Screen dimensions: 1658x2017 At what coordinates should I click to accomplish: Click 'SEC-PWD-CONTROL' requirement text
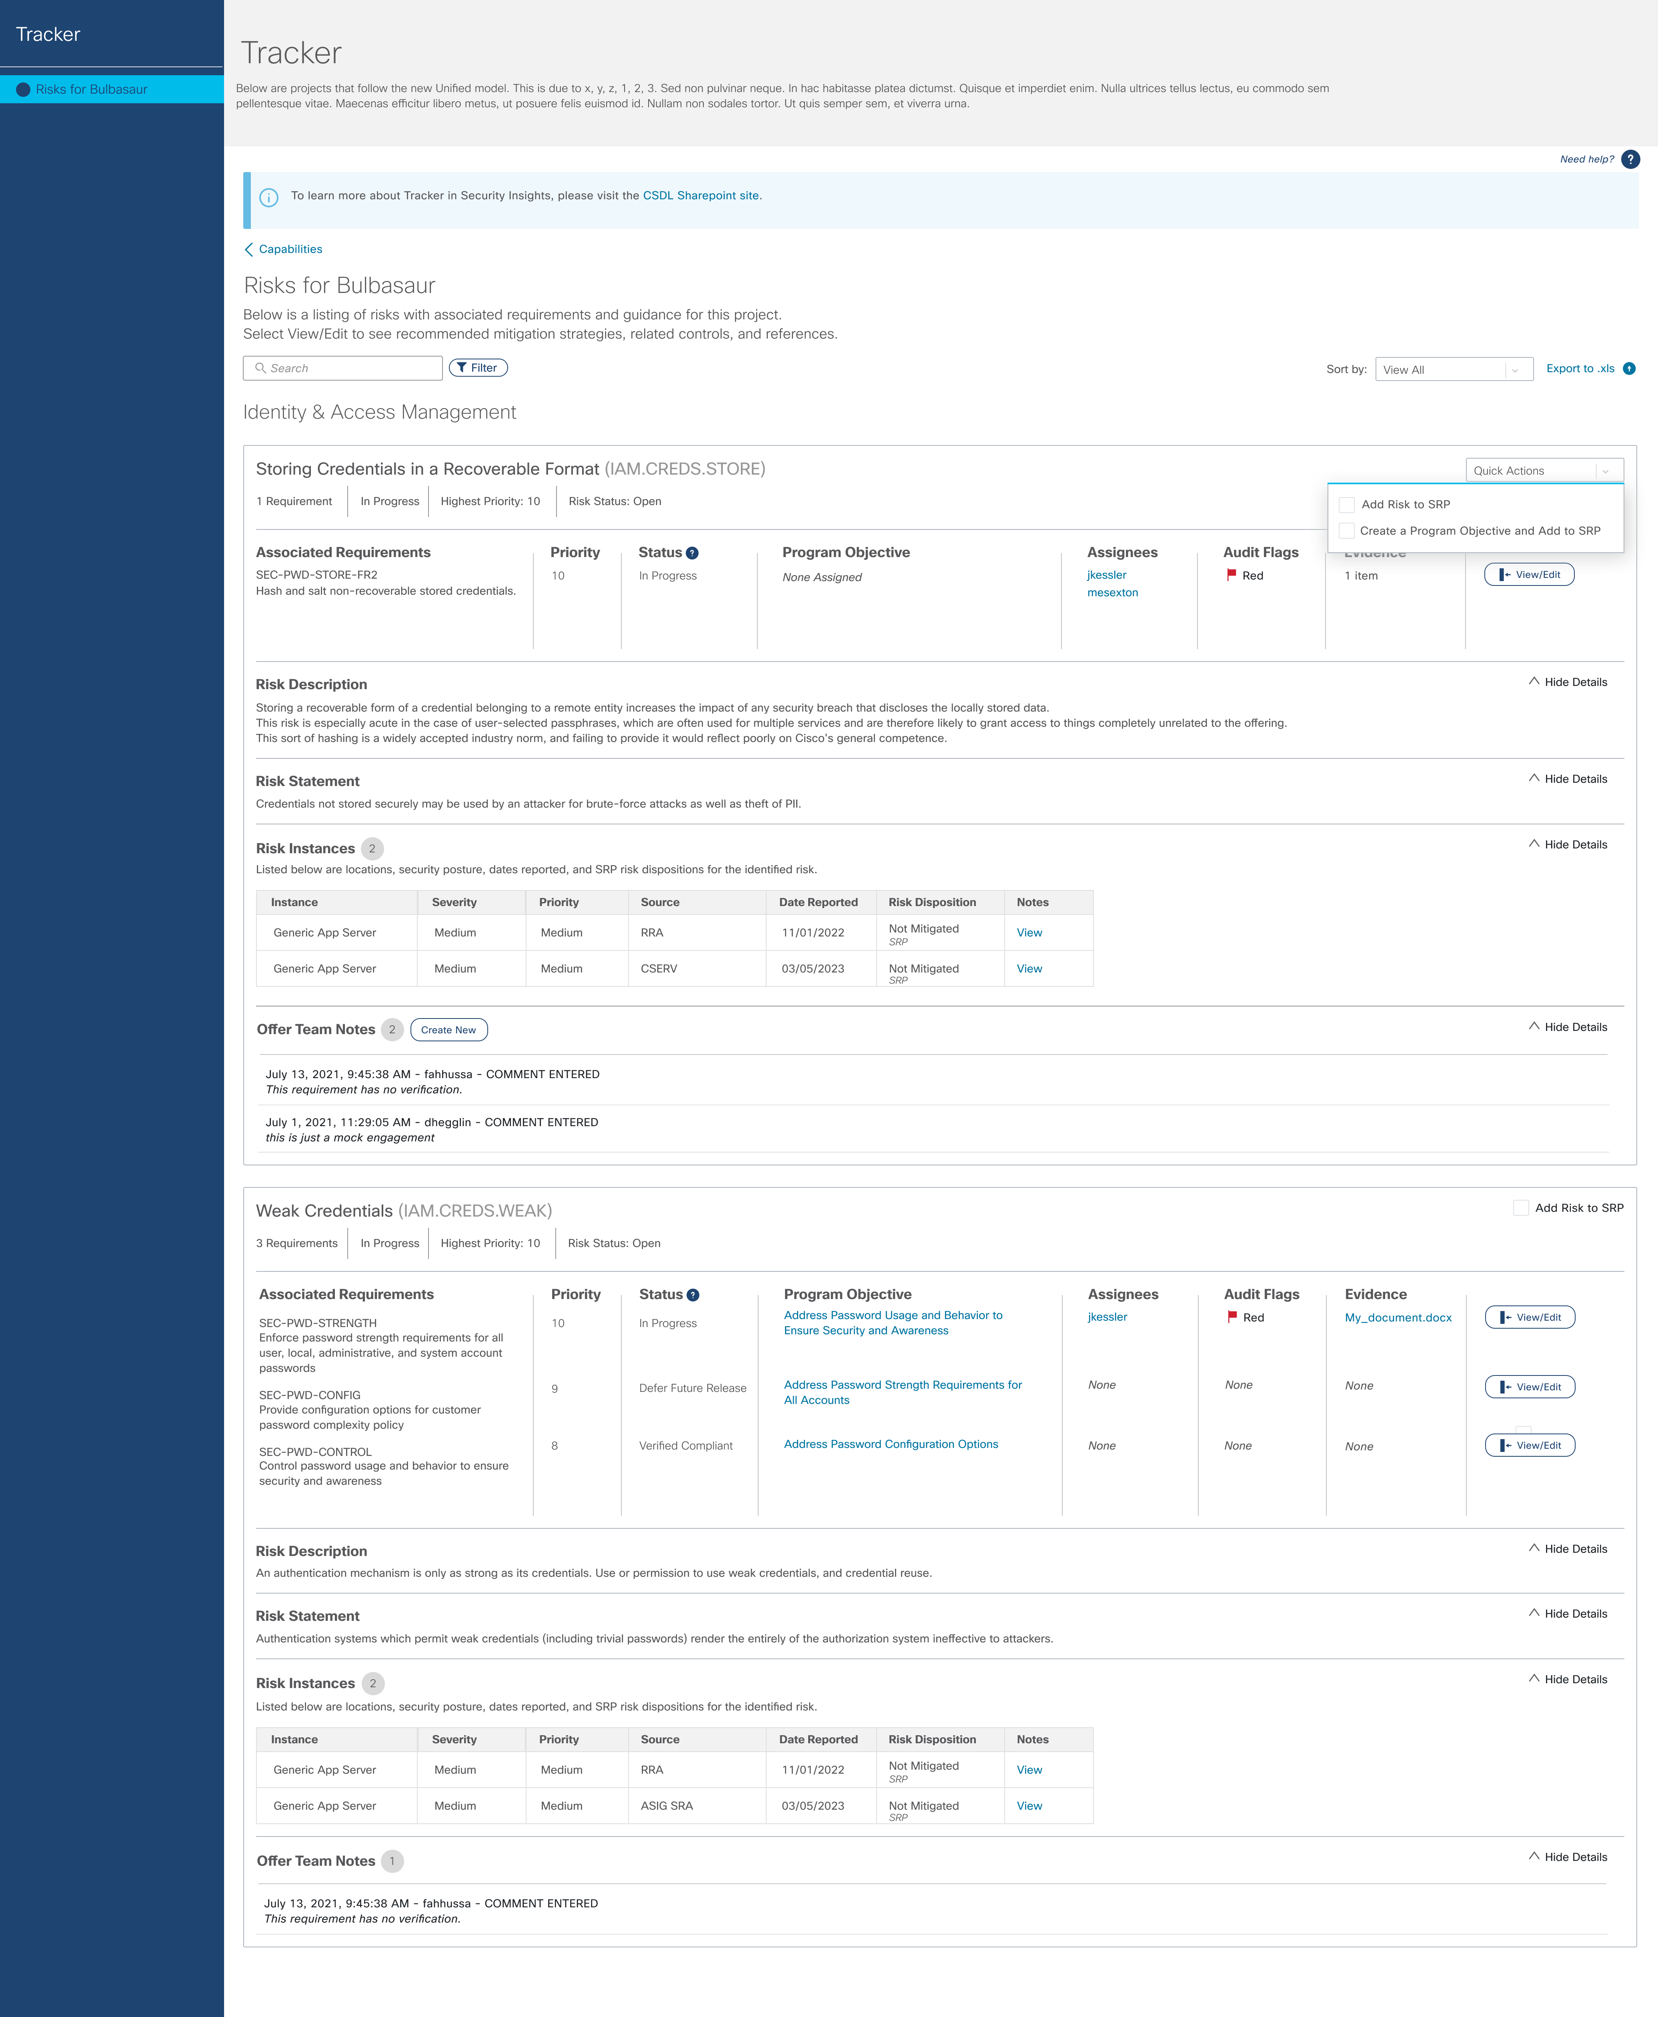315,1452
